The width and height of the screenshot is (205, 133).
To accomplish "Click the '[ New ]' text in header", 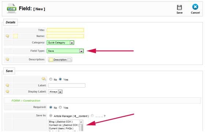I will click(39, 9).
